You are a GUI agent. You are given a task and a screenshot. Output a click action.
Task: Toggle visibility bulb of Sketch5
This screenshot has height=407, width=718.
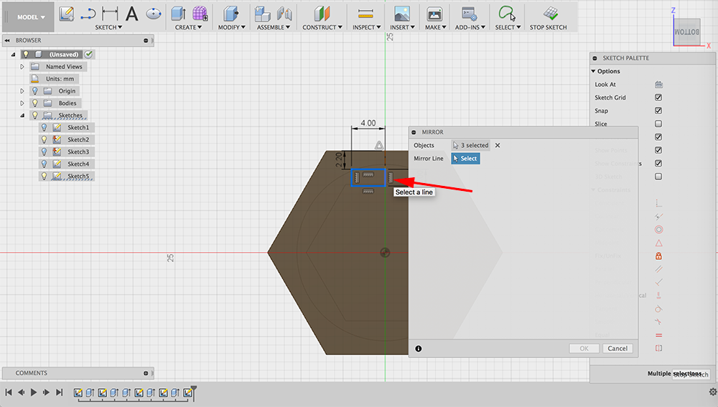pos(44,176)
